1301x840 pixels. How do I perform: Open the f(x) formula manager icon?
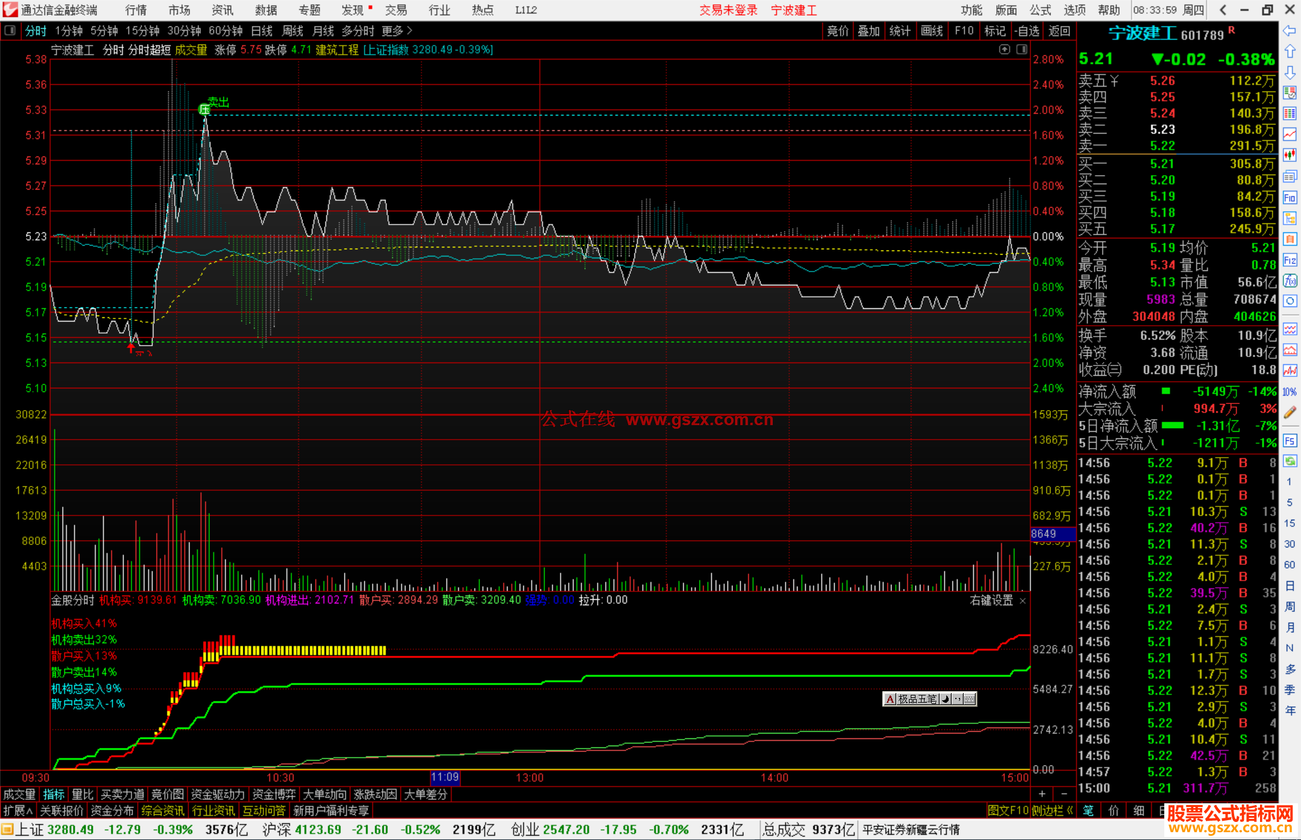(1290, 281)
